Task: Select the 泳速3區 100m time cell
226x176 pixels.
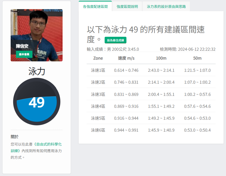Action: point(161,94)
